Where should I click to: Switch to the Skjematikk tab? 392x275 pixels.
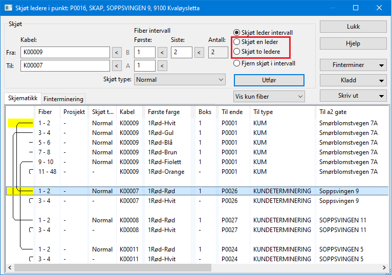[x=23, y=98]
